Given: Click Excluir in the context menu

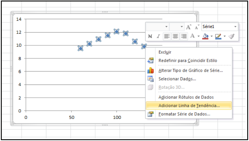Looking at the screenshot, I should (x=165, y=52).
